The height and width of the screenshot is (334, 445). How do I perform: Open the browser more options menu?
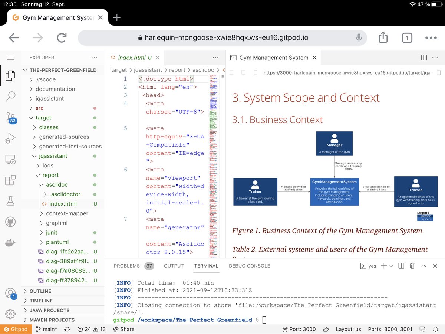431,37
